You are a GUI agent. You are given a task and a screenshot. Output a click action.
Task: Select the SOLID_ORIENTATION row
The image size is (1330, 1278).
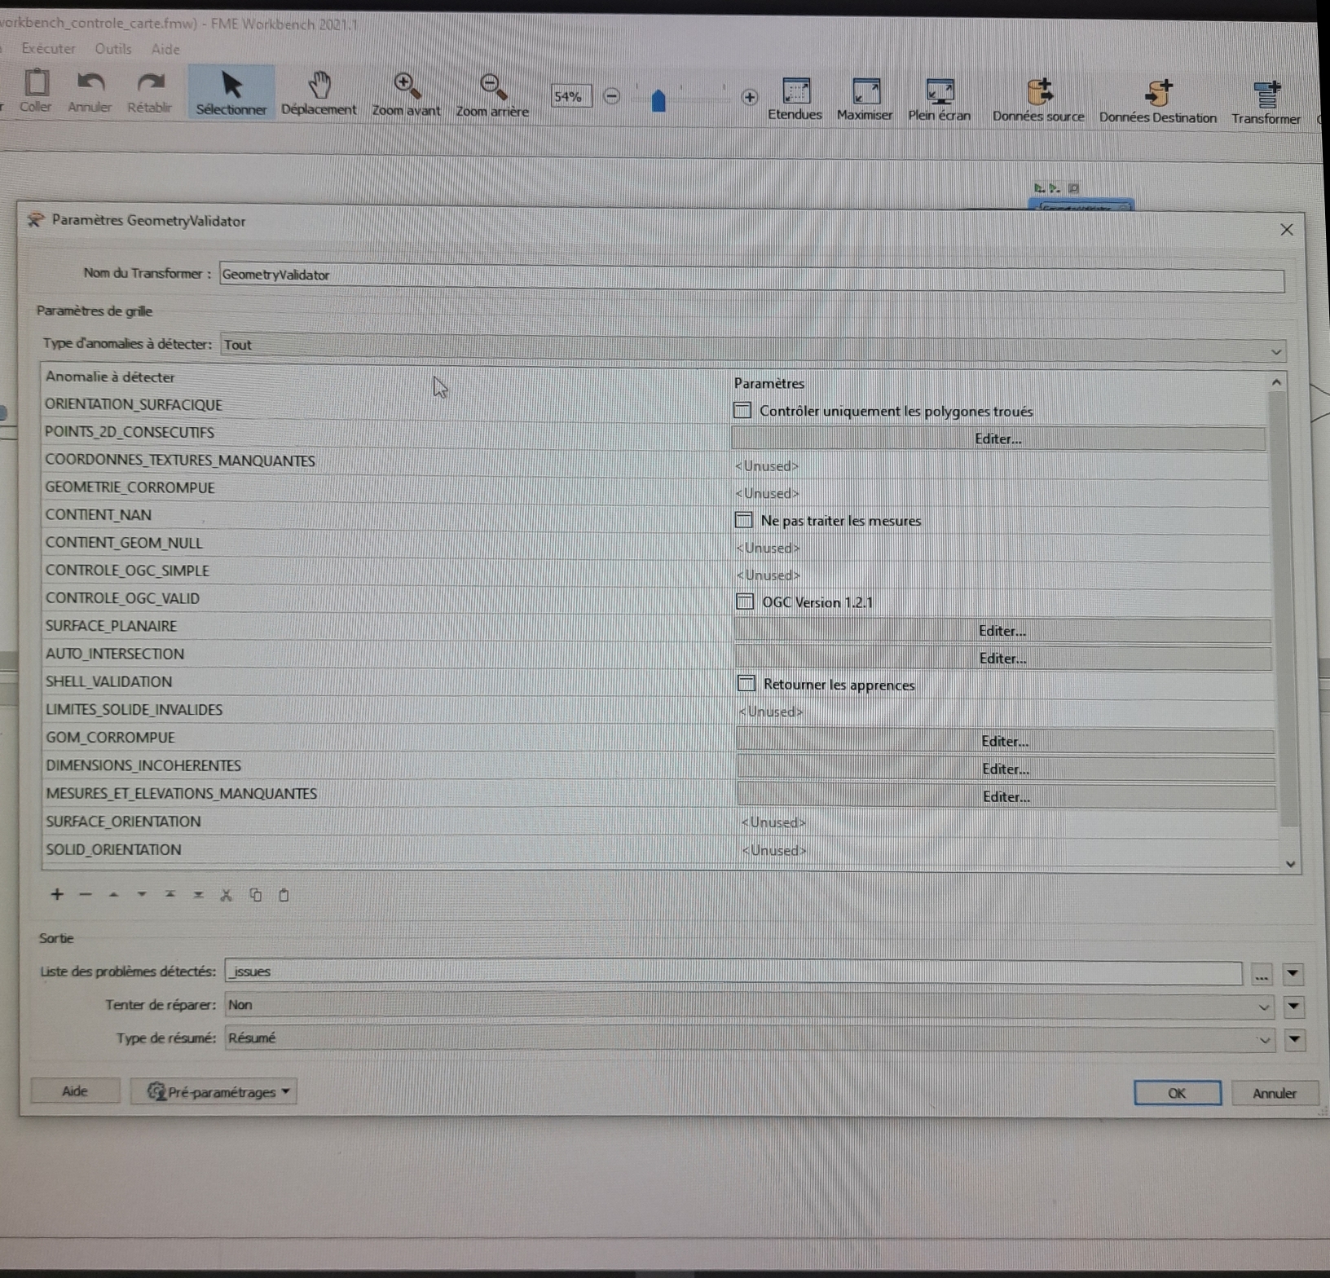pos(391,849)
